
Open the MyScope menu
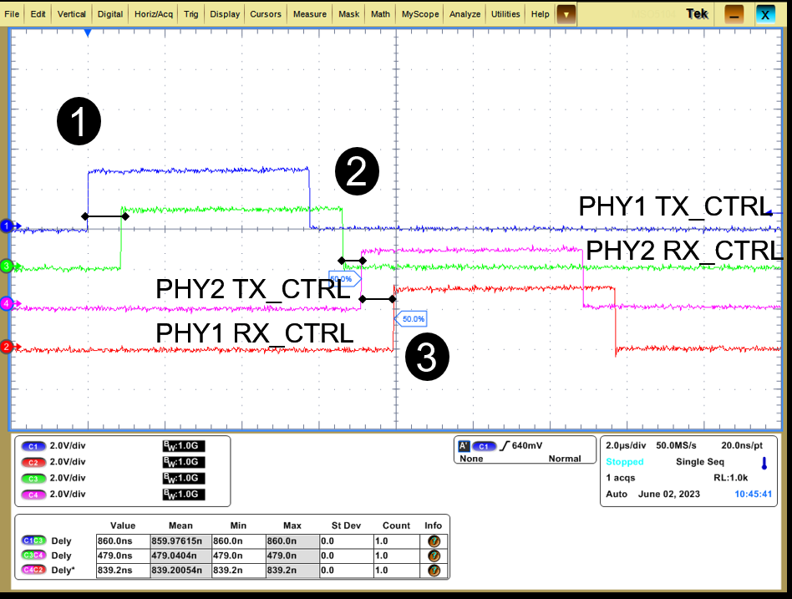pyautogui.click(x=419, y=13)
